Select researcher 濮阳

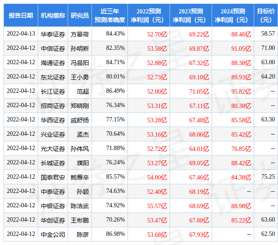[x=83, y=163]
